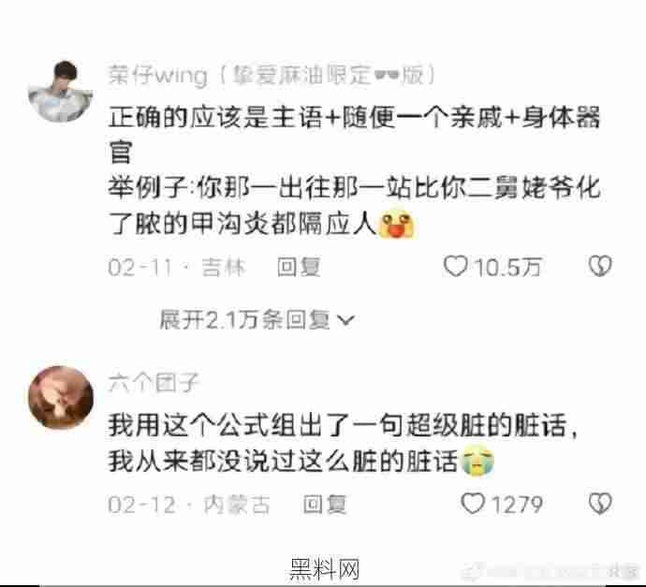Screen dimensions: 646x587
Task: Open 六个团子's round profile avatar
Action: point(61,398)
